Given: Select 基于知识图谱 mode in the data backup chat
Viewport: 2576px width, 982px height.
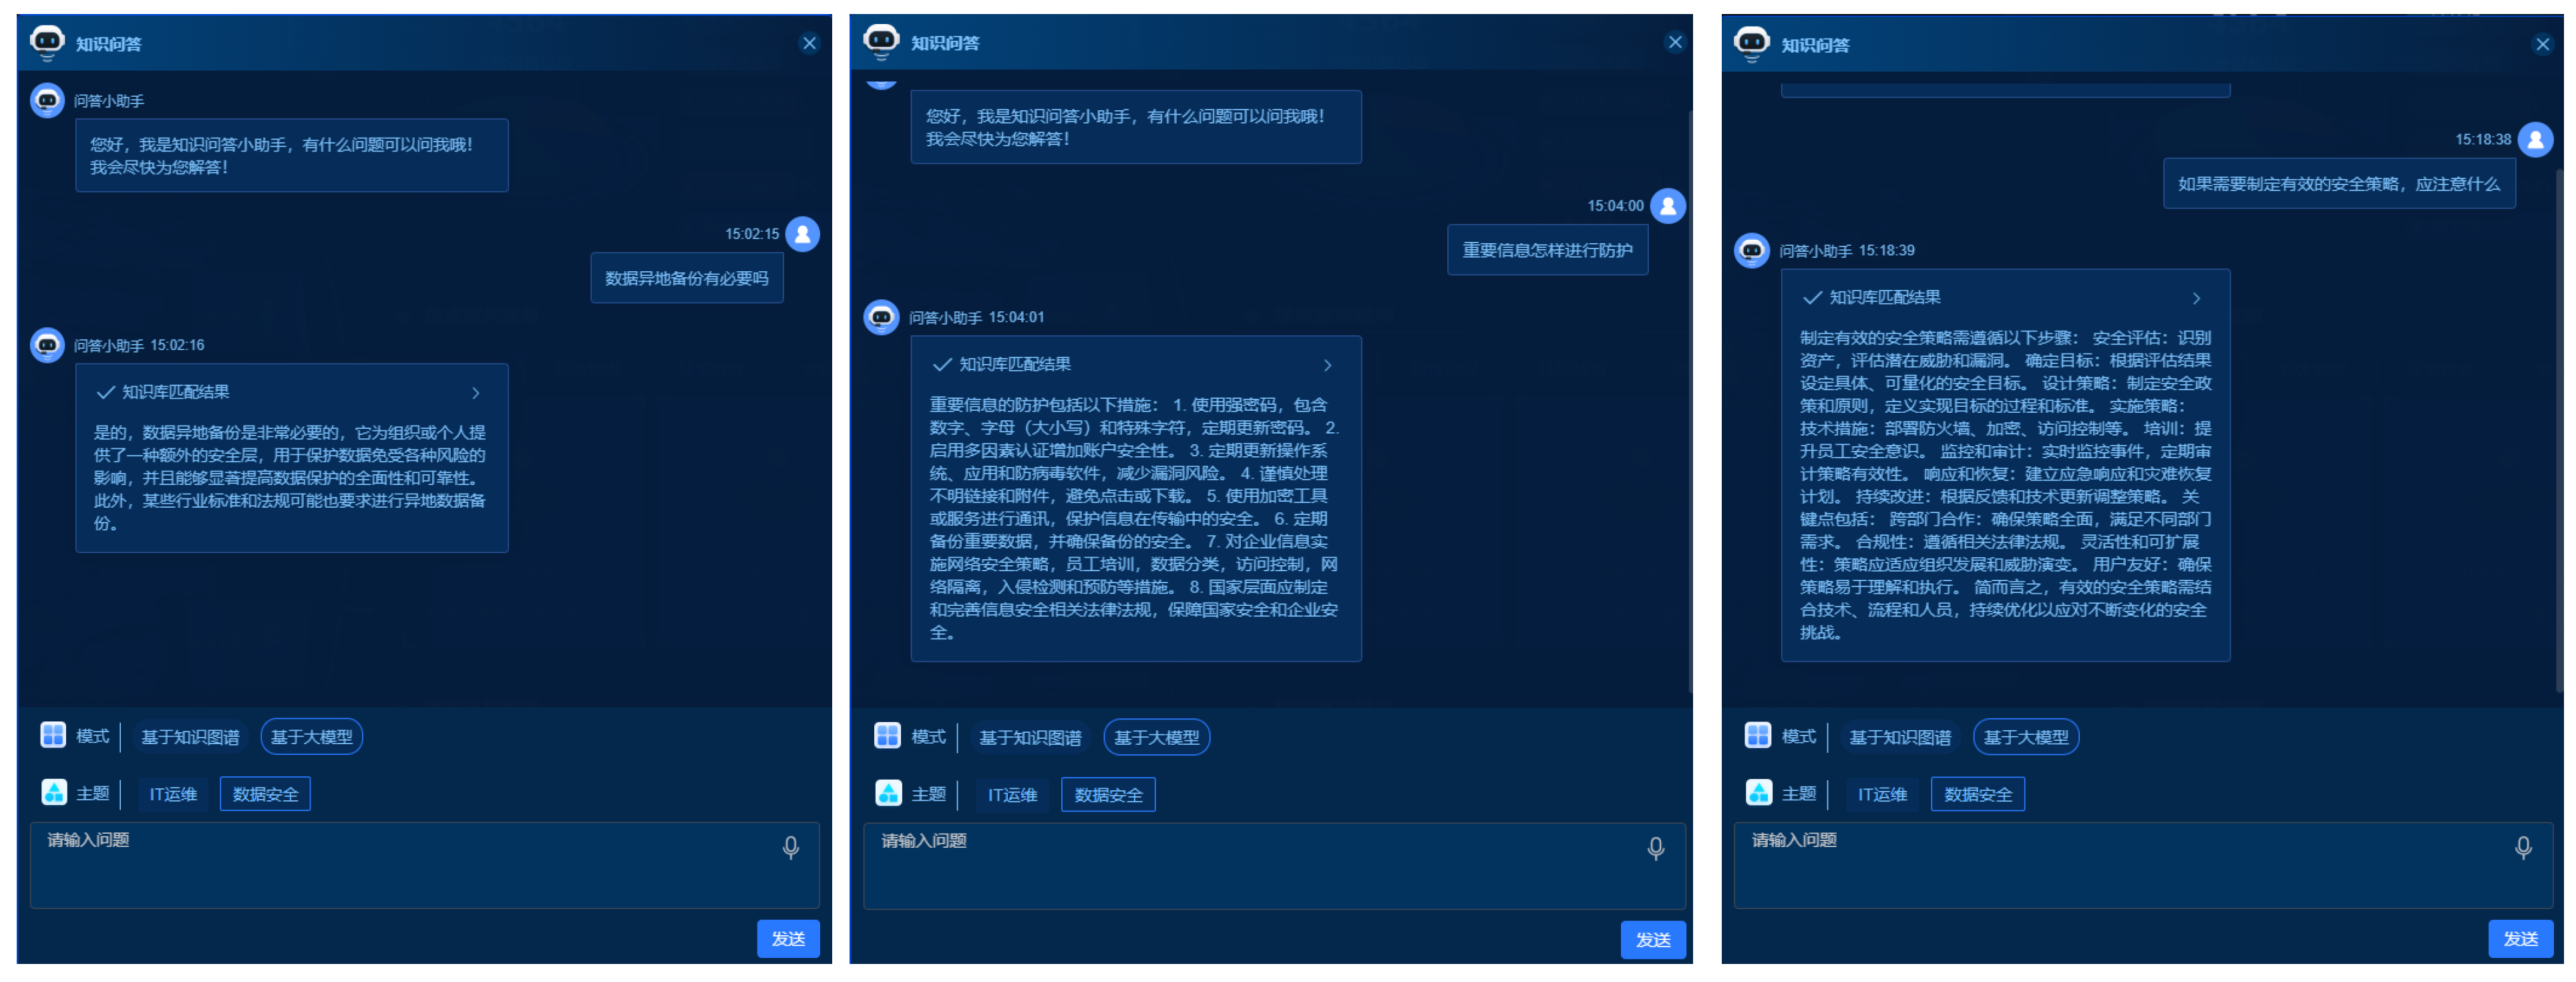Looking at the screenshot, I should point(190,737).
